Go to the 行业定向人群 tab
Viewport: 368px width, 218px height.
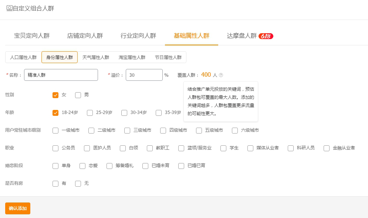tap(138, 36)
